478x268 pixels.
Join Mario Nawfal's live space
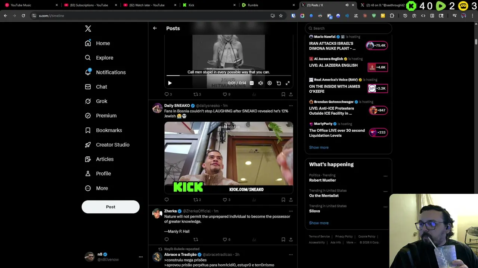[x=377, y=45]
